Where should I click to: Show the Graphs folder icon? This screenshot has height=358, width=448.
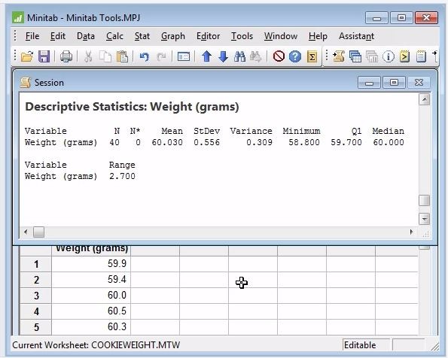[372, 56]
